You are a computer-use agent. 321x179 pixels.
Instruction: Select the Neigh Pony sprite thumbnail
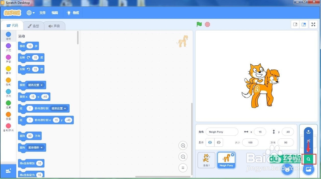[226, 160]
